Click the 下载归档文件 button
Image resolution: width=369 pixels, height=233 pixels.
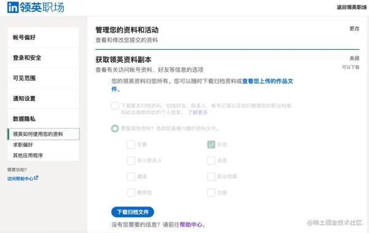click(x=132, y=212)
